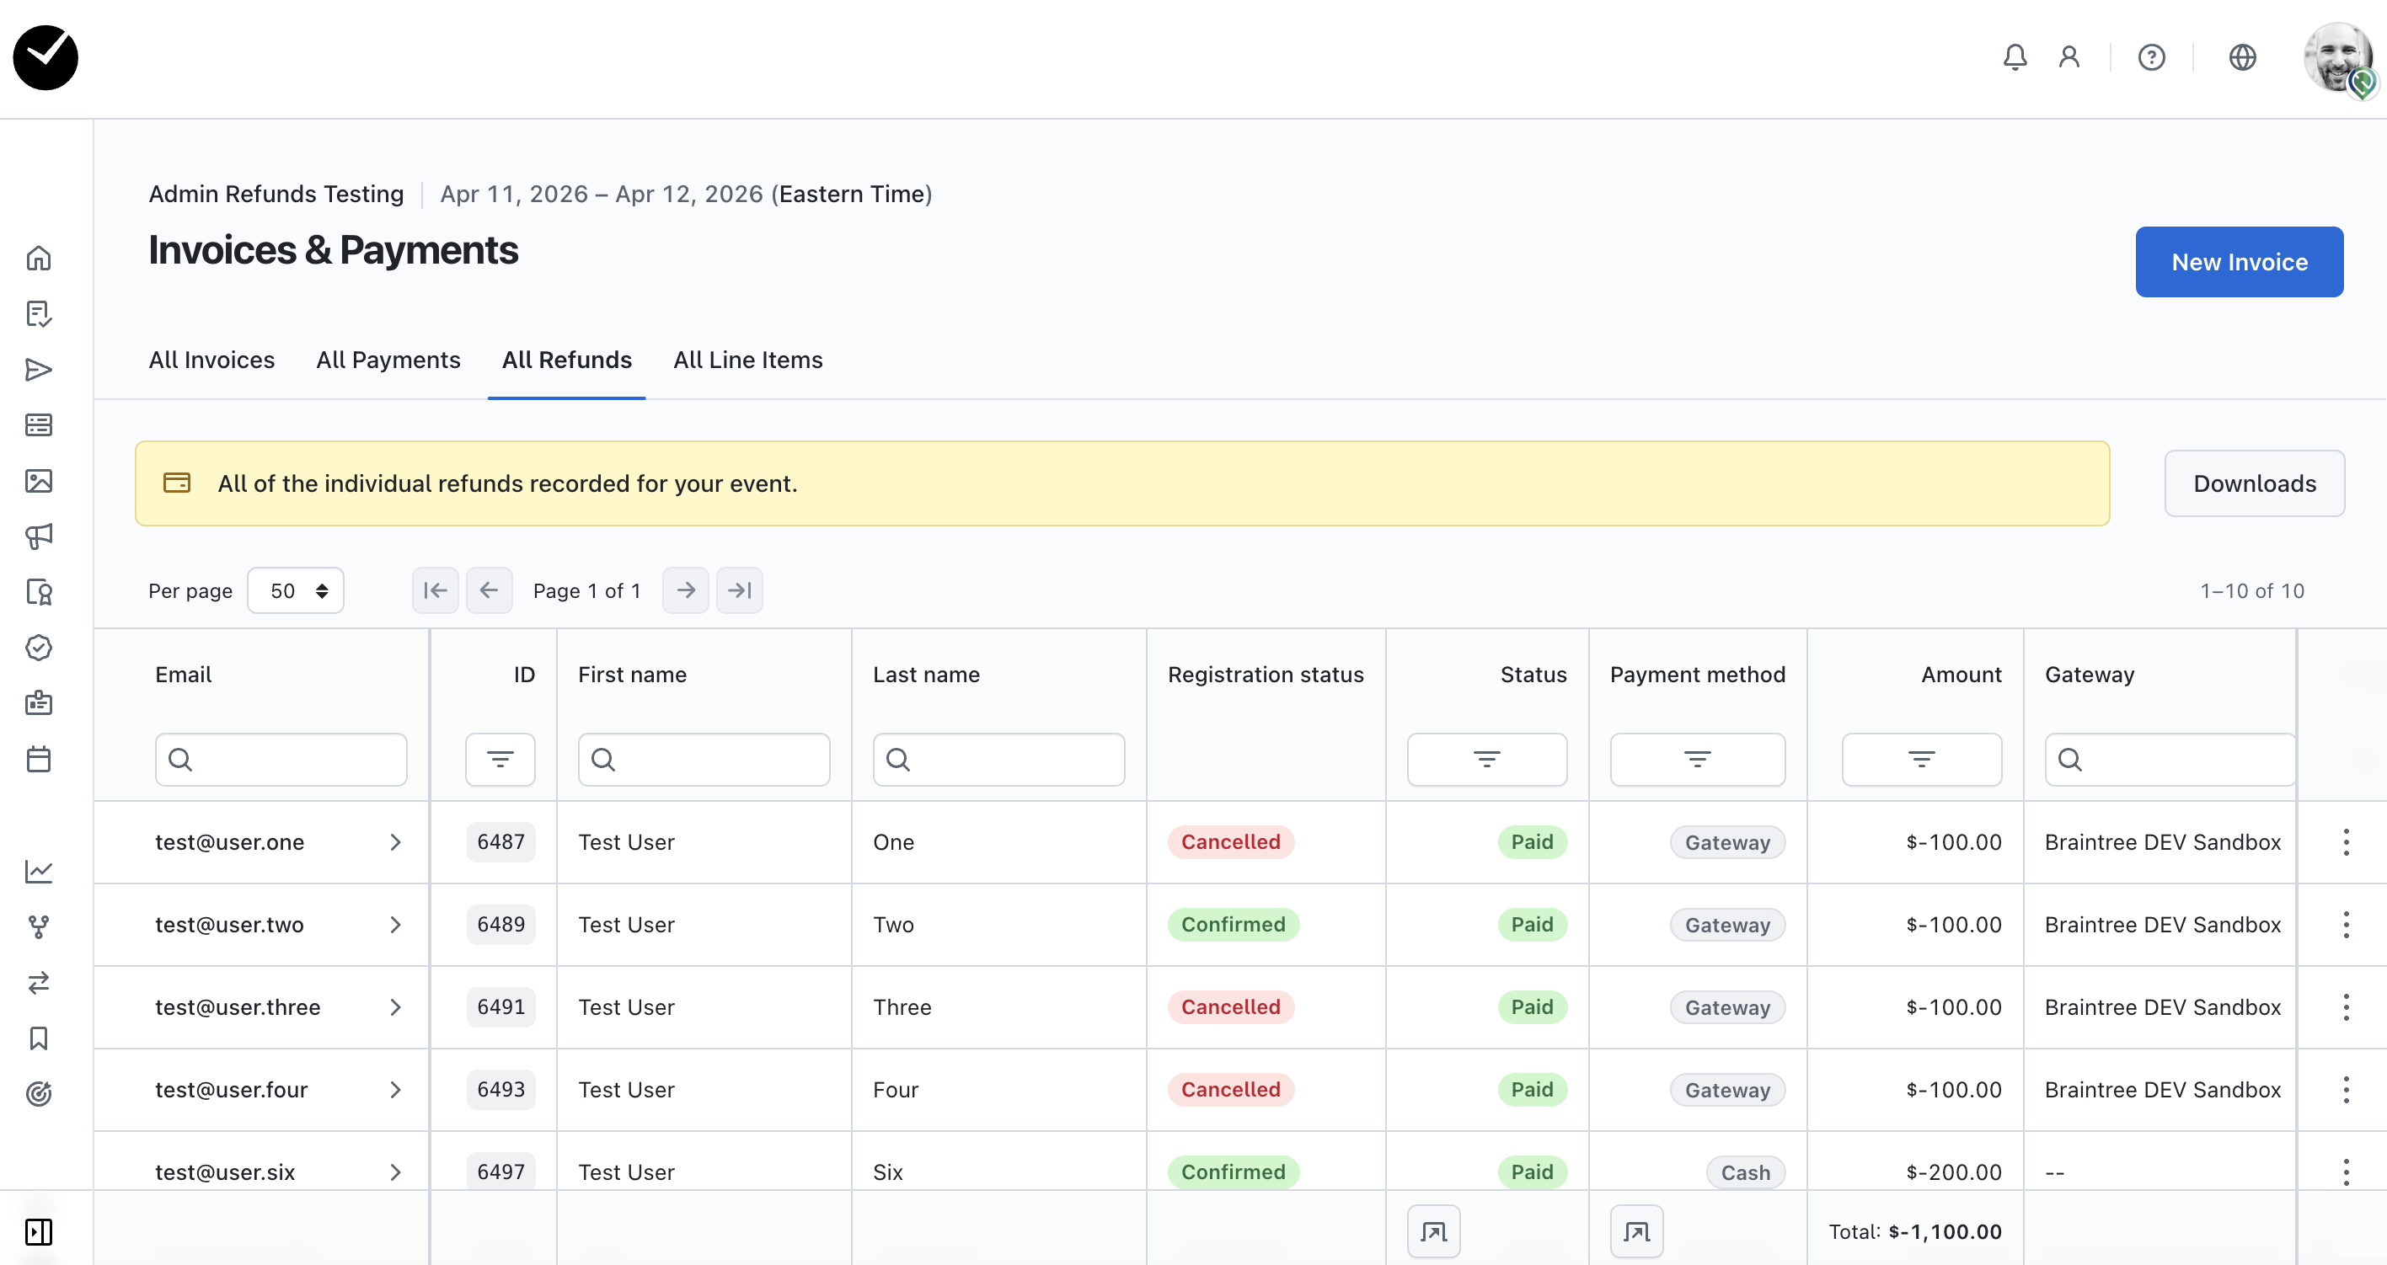Open the language globe icon
Image resolution: width=2387 pixels, height=1265 pixels.
[x=2241, y=57]
